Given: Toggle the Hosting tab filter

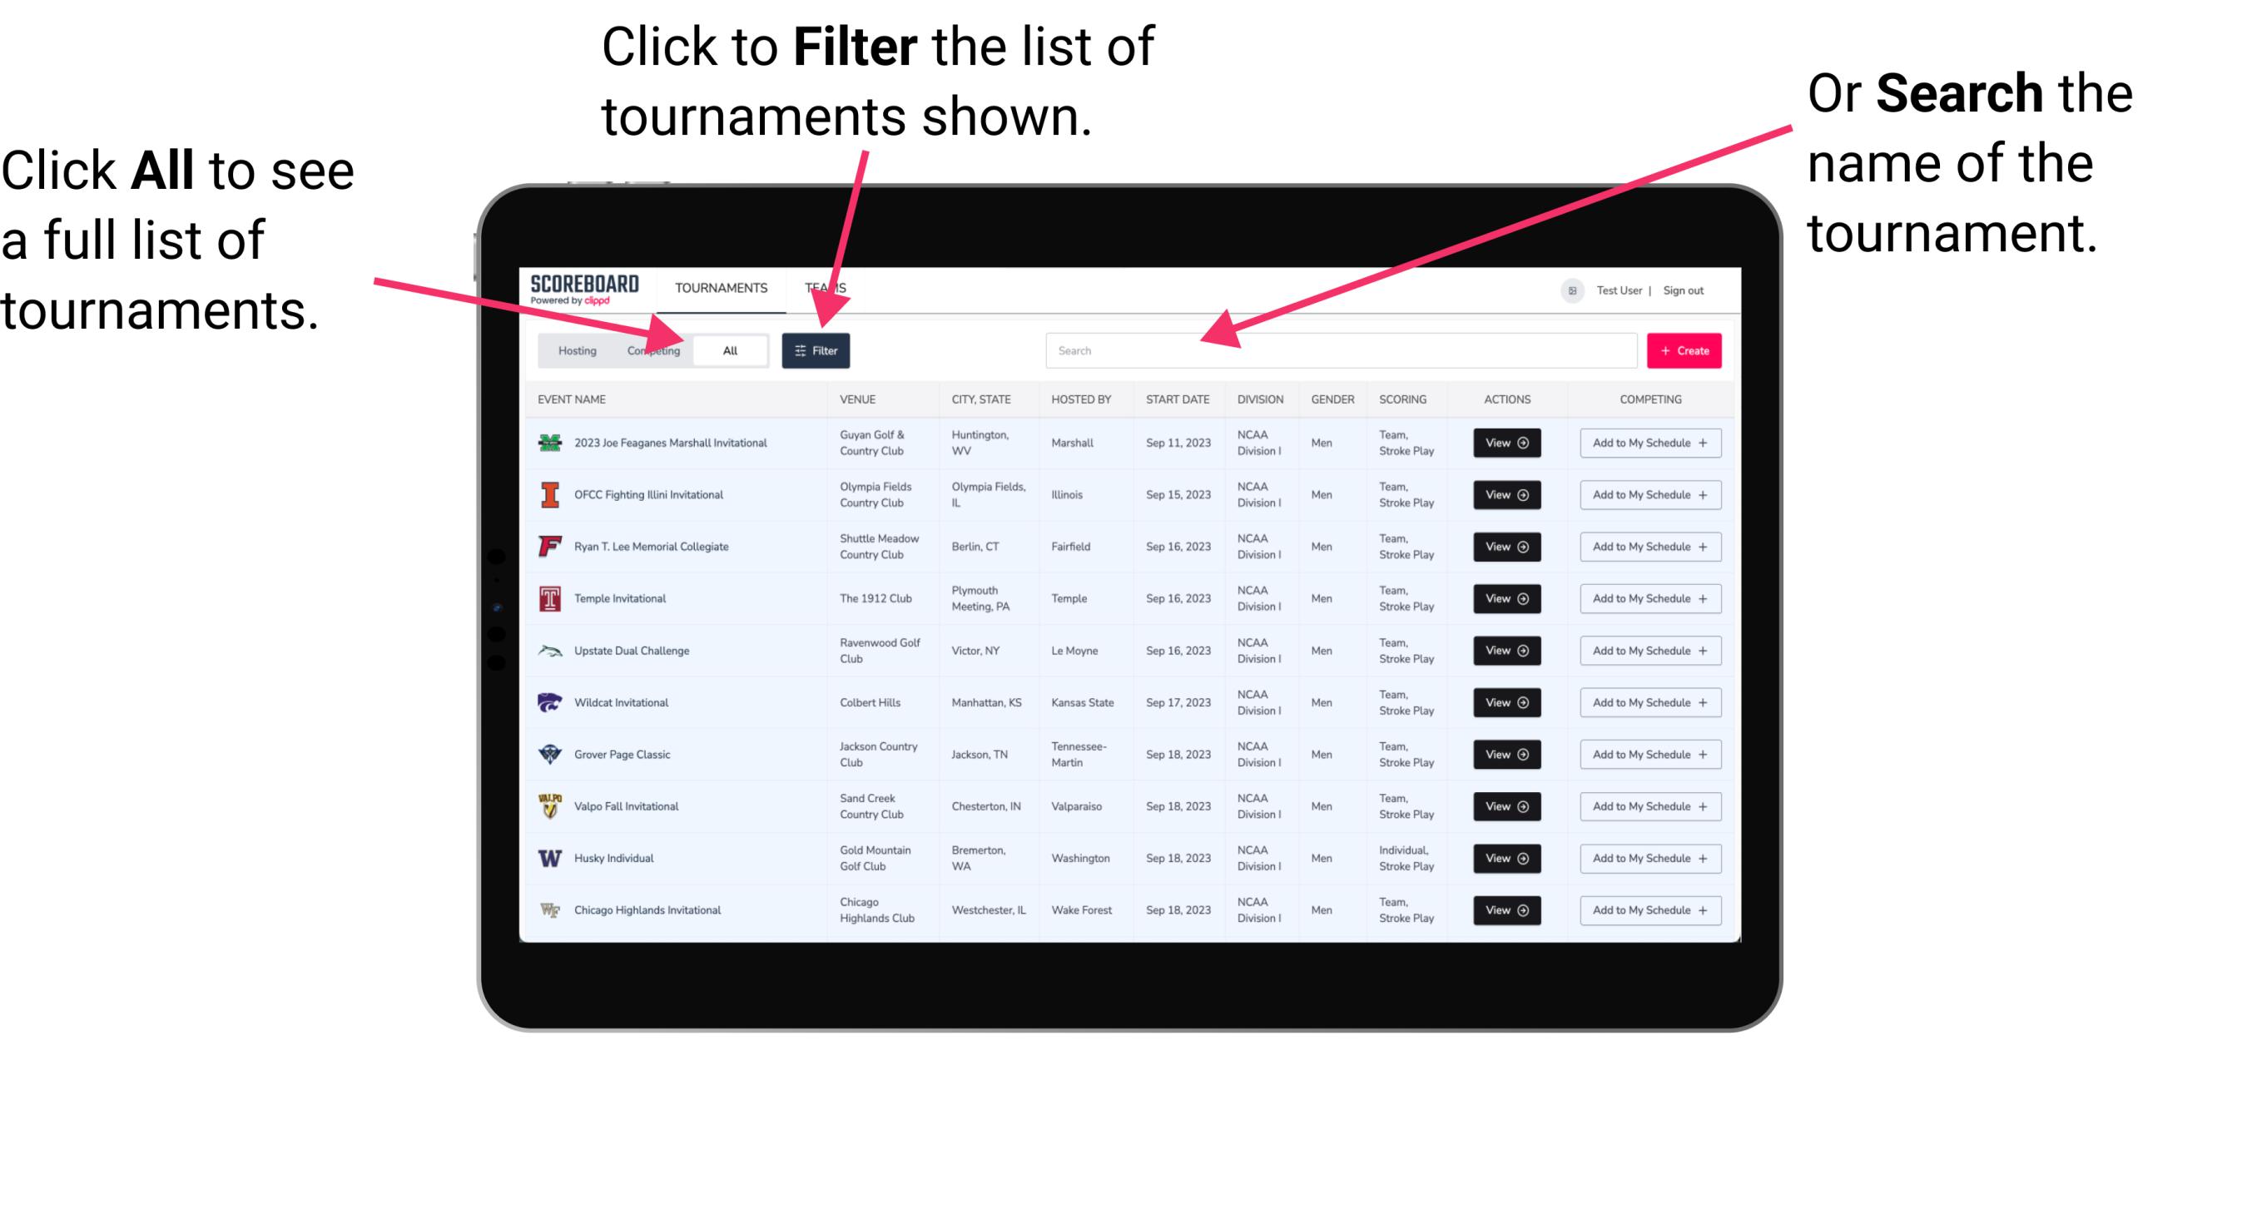Looking at the screenshot, I should [574, 349].
